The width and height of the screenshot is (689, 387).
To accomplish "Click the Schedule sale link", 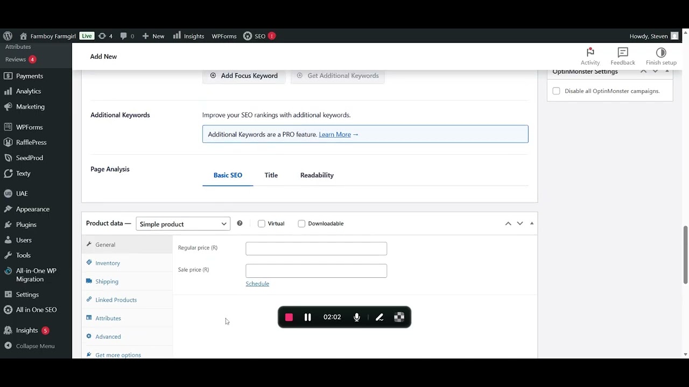I will tap(257, 284).
